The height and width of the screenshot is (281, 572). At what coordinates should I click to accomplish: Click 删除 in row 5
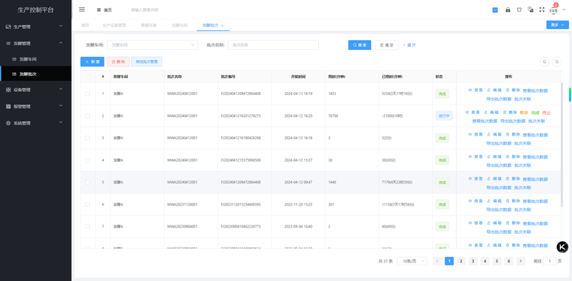(513, 179)
